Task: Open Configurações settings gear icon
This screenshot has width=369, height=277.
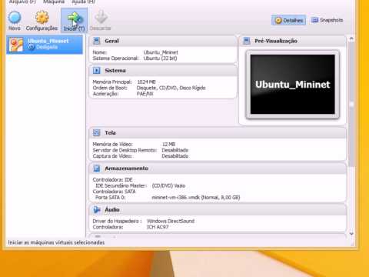Action: (42, 17)
